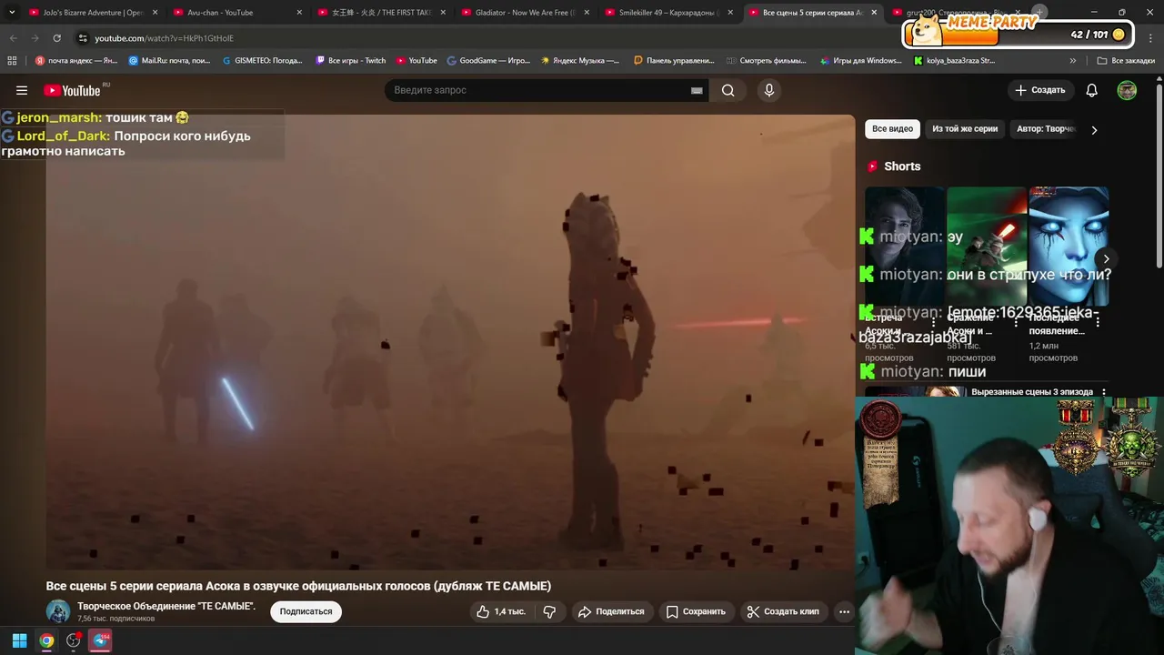The height and width of the screenshot is (655, 1164).
Task: Open the tab search dropdown arrow
Action: point(12,13)
